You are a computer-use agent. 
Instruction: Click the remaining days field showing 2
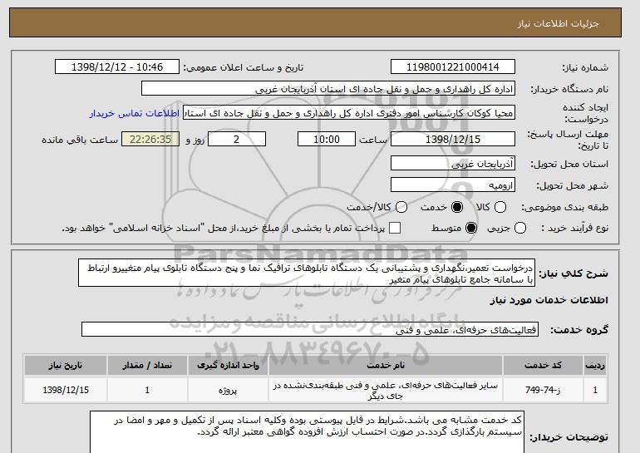point(237,139)
